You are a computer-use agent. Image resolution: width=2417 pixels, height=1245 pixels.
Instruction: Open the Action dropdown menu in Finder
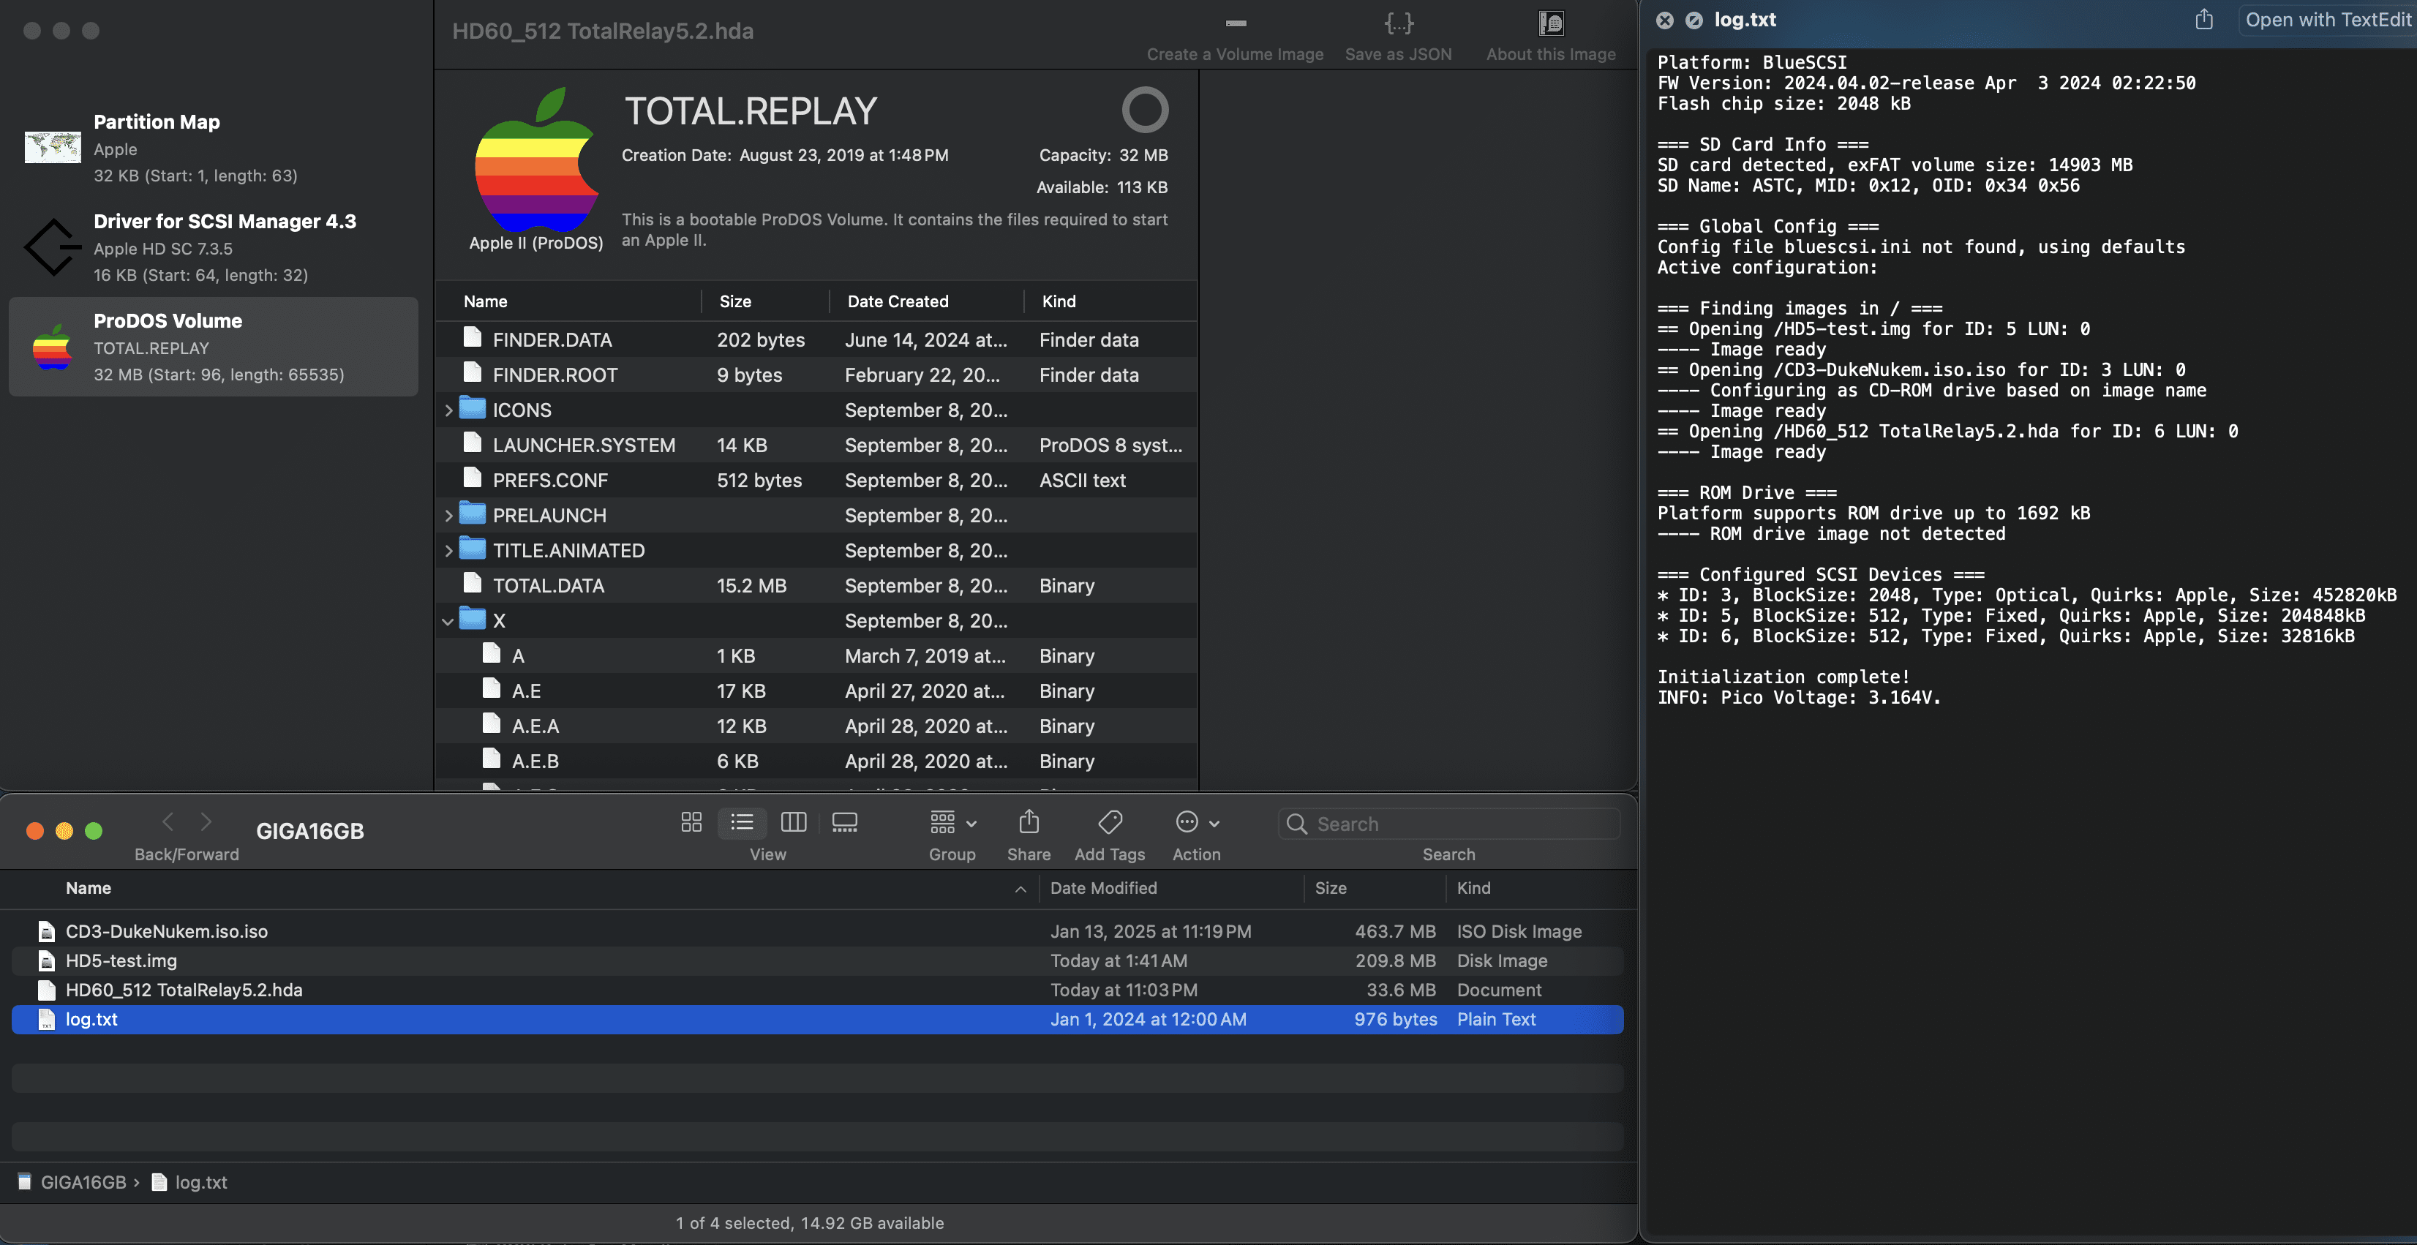1198,823
